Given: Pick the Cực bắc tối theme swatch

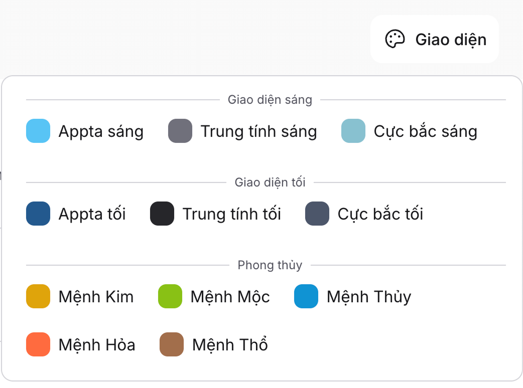Looking at the screenshot, I should pos(316,214).
